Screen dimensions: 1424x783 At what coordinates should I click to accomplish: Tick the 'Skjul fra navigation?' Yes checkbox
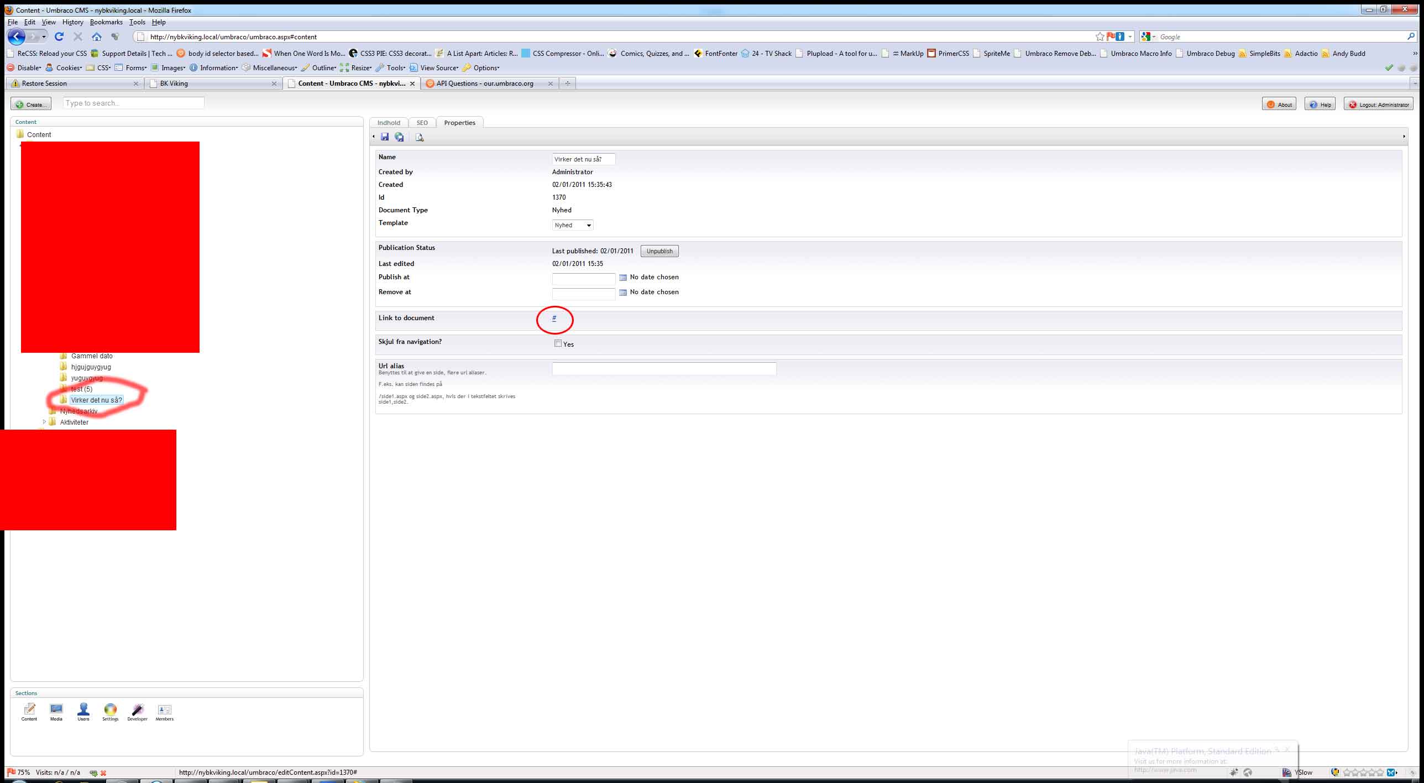[558, 343]
